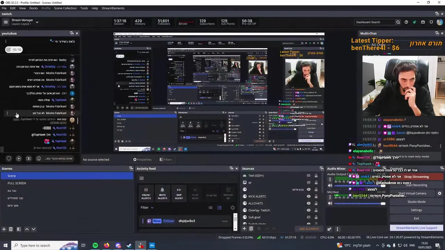Click the emoji icon below YouTube chat
This screenshot has height=250, width=445.
click(x=39, y=158)
